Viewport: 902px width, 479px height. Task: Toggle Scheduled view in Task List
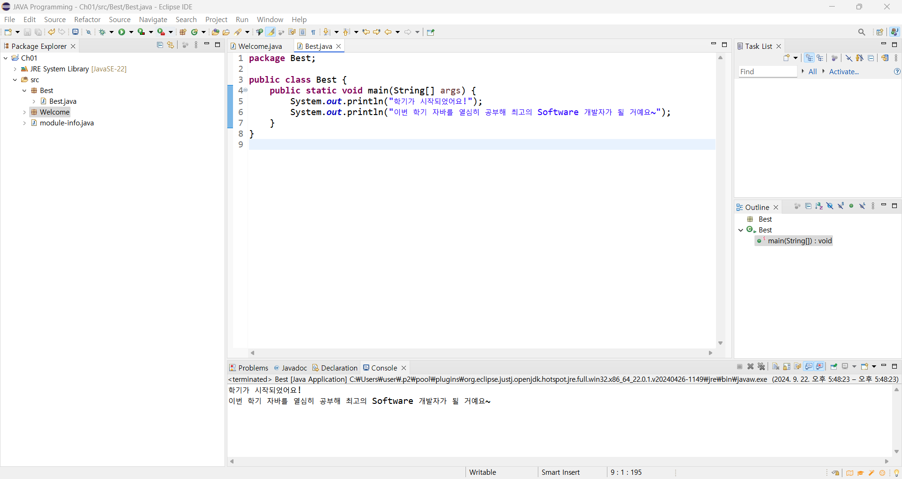coord(820,58)
